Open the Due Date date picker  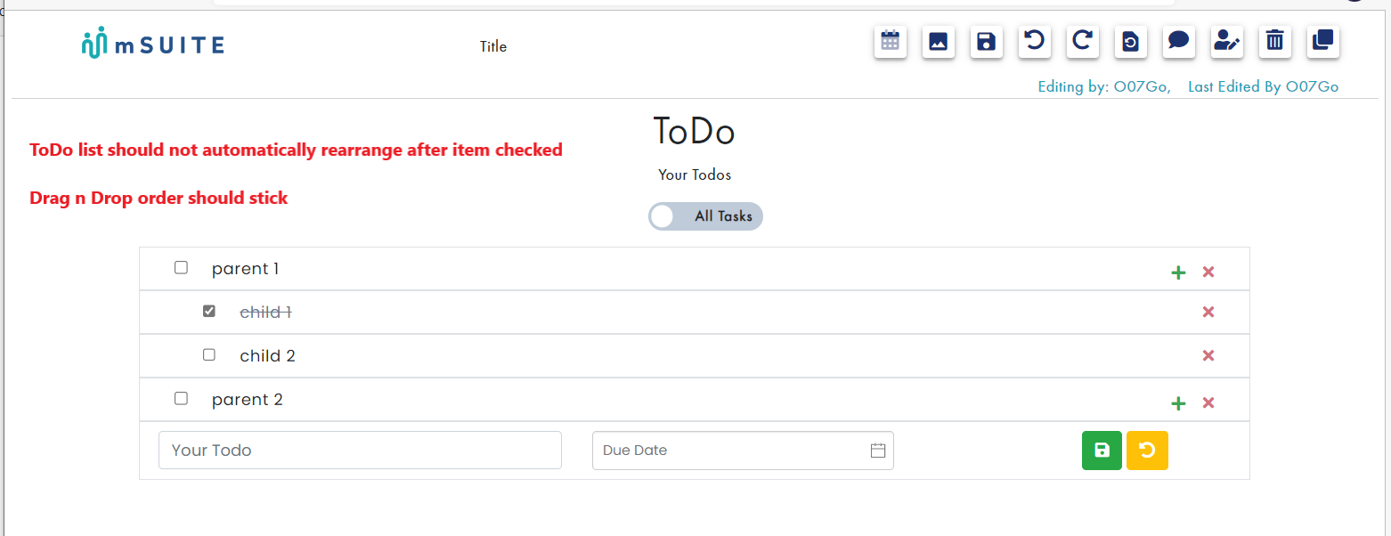(x=880, y=450)
